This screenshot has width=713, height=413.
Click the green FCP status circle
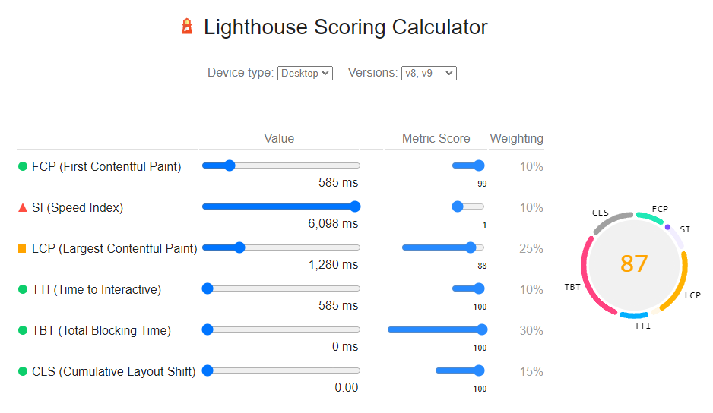click(22, 166)
